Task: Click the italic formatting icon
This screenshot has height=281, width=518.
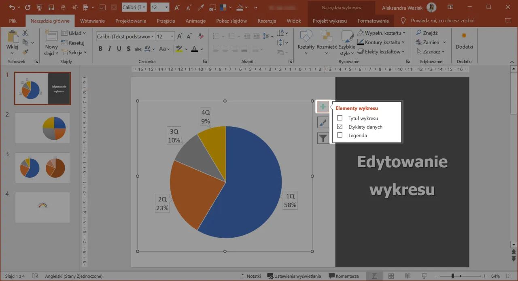Action: tap(110, 49)
